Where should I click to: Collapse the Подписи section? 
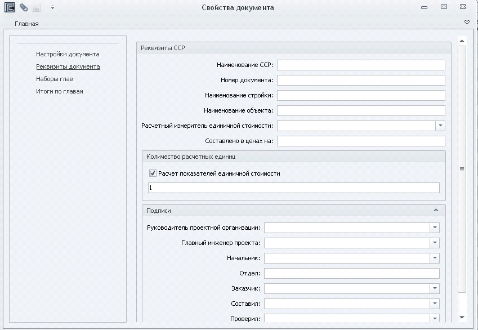coord(436,210)
